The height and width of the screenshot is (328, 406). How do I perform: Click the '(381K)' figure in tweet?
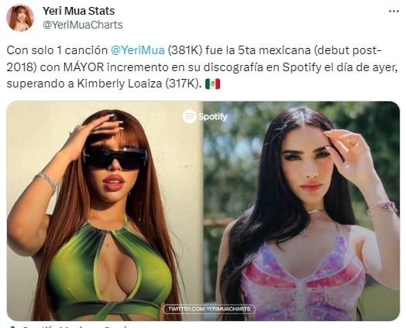pyautogui.click(x=185, y=50)
